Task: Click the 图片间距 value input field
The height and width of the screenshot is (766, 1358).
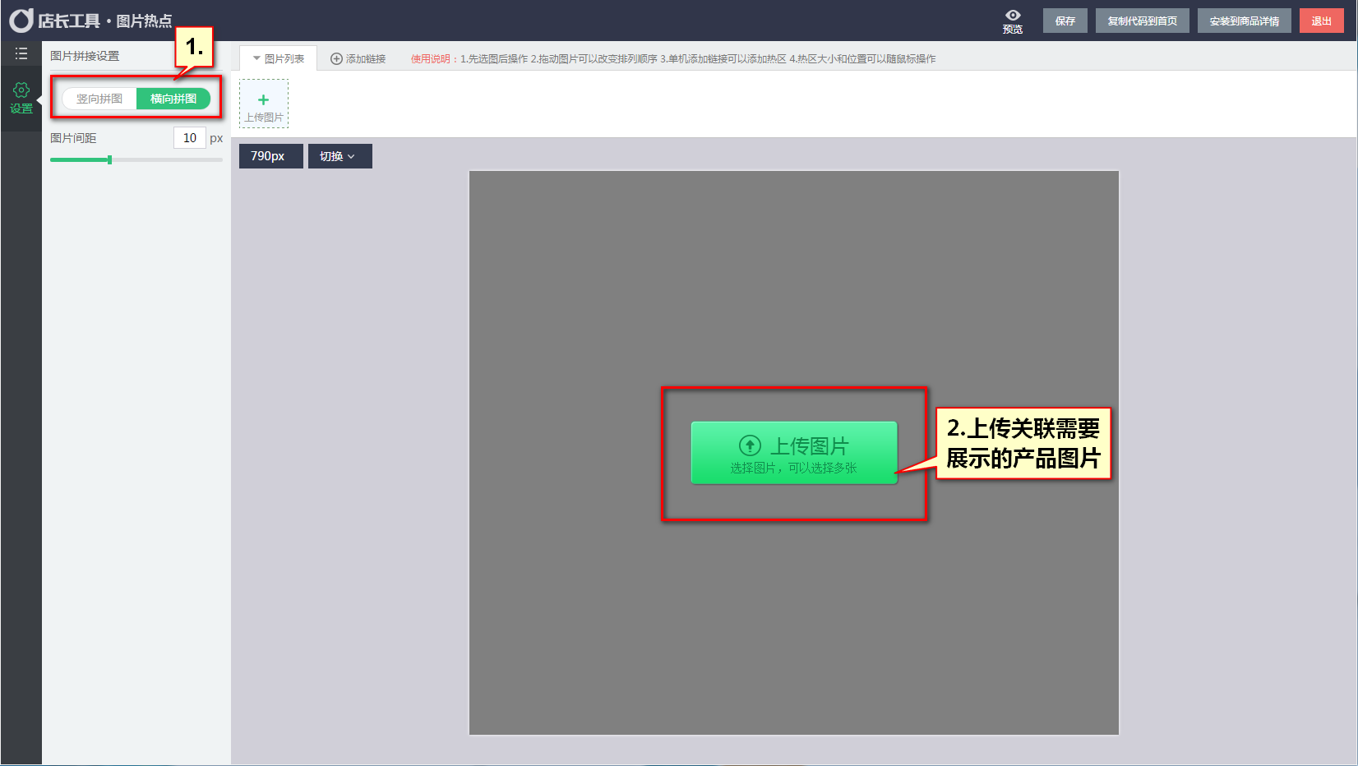Action: coord(189,138)
